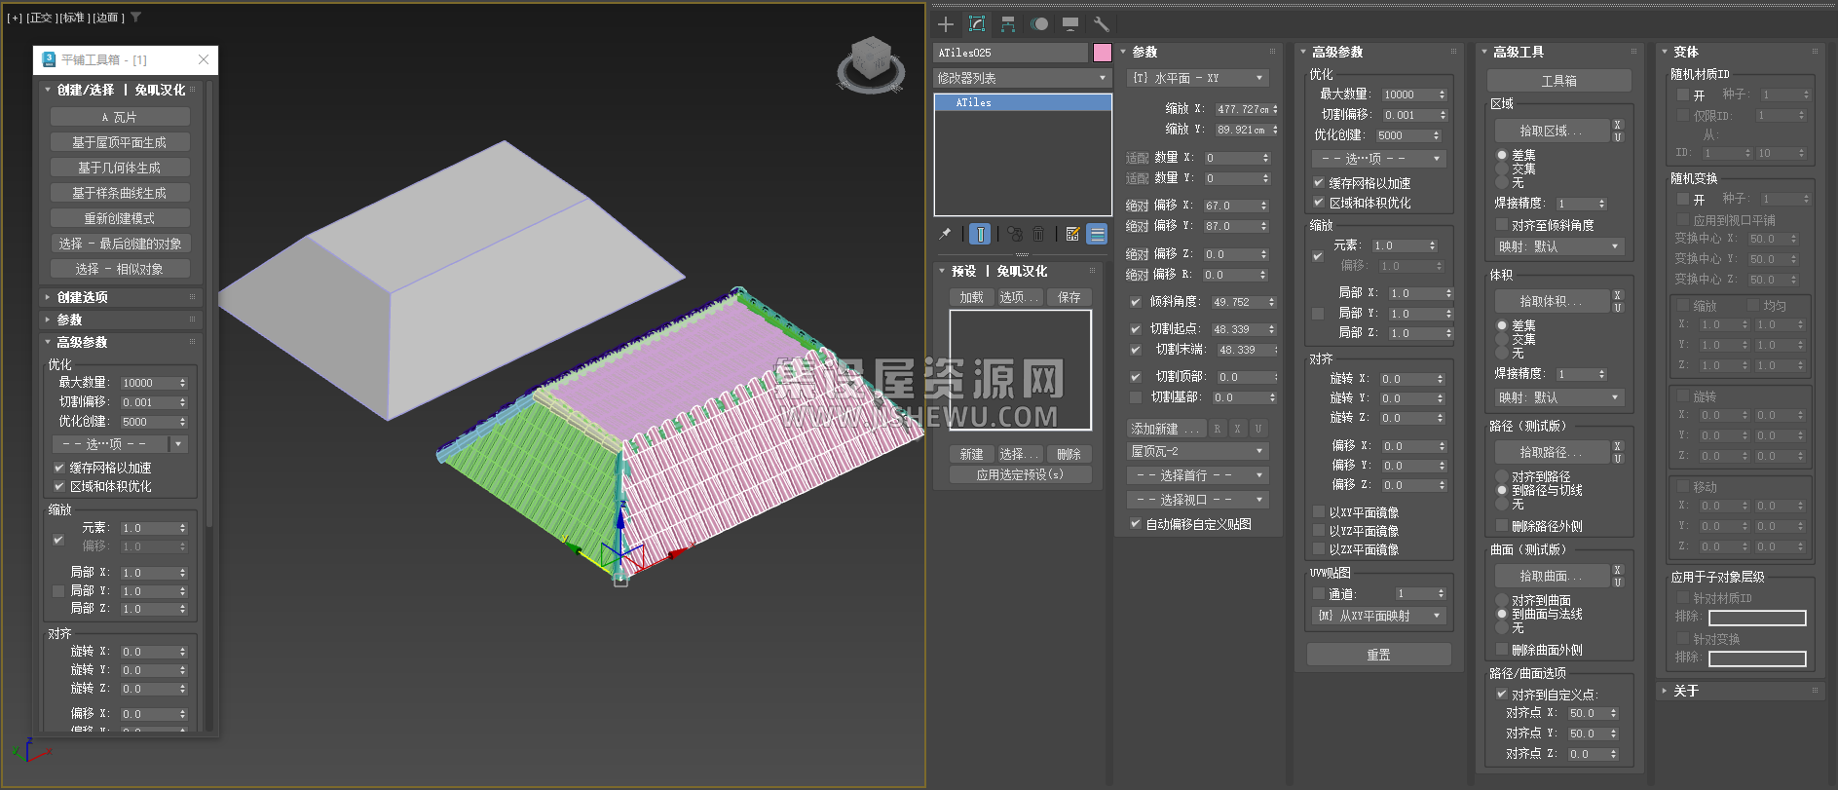Click the 平铺工具箱 window title icon
Image resolution: width=1838 pixels, height=790 pixels.
click(x=49, y=59)
